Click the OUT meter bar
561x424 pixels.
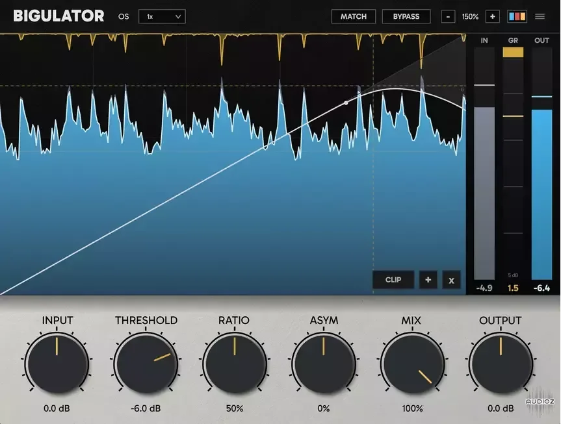(x=541, y=164)
